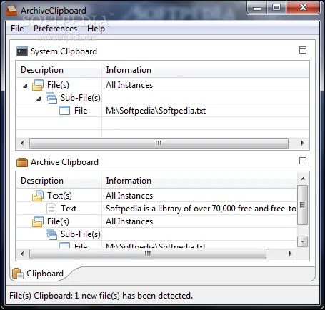Close the ArchiveClipboard window
This screenshot has width=325, height=310.
pyautogui.click(x=303, y=8)
